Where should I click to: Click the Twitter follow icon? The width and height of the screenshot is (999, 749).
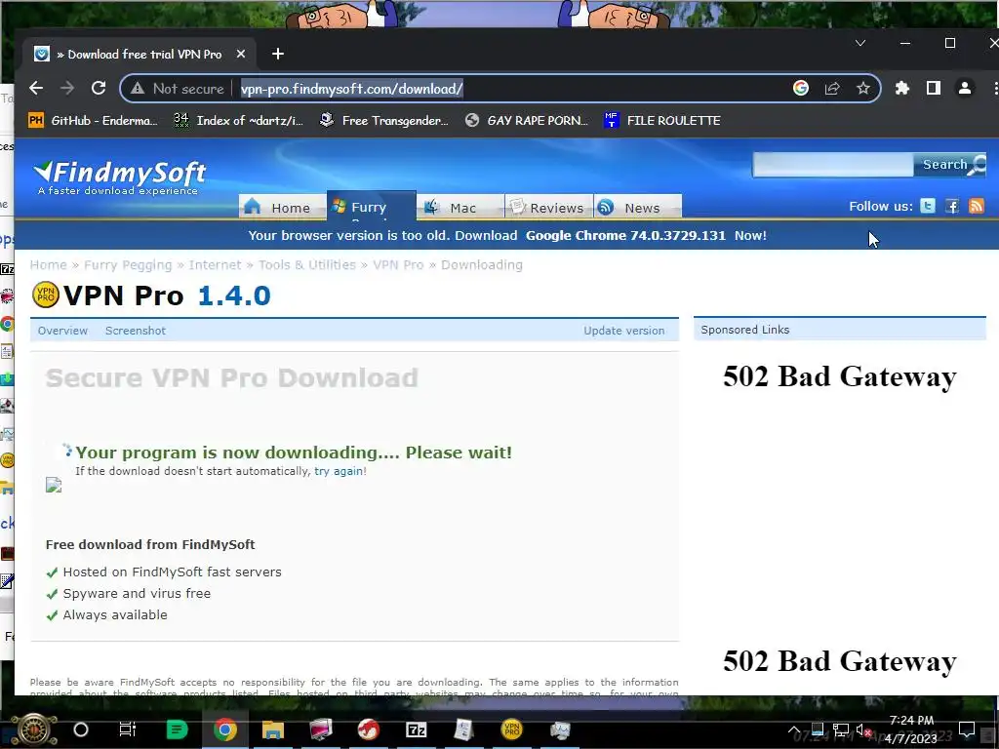[928, 206]
